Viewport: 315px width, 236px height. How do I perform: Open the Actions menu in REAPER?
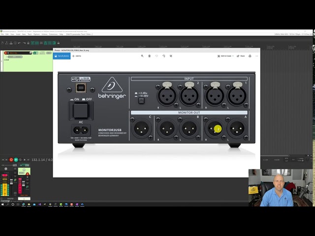pyautogui.click(x=44, y=34)
